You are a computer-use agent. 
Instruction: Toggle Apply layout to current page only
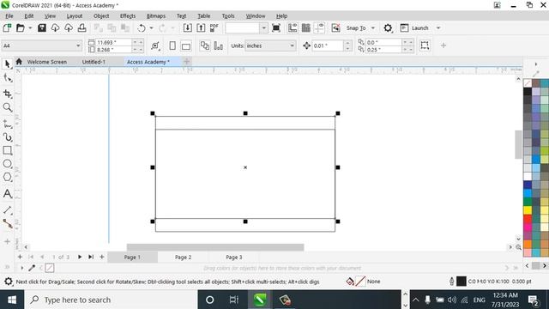218,45
